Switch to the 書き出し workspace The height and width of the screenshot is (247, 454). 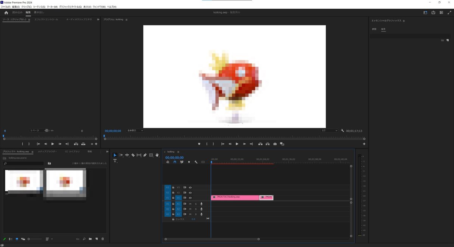(x=39, y=13)
